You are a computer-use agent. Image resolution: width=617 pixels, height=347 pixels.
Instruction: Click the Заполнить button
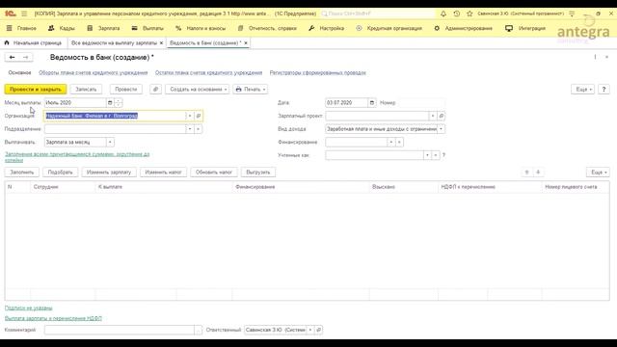21,173
